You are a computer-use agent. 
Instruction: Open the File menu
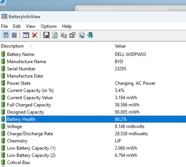click(x=4, y=26)
